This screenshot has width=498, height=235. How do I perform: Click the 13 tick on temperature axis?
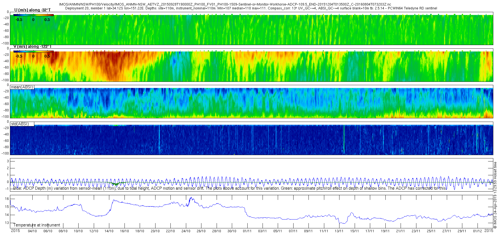(7, 223)
